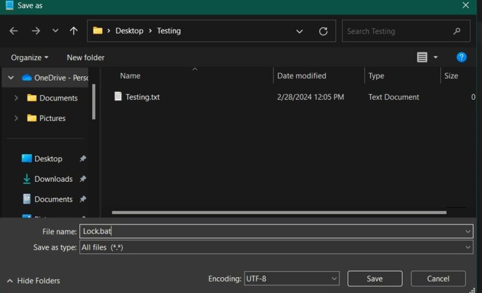Refresh the Testing folder view
Image resolution: width=482 pixels, height=293 pixels.
(x=323, y=31)
